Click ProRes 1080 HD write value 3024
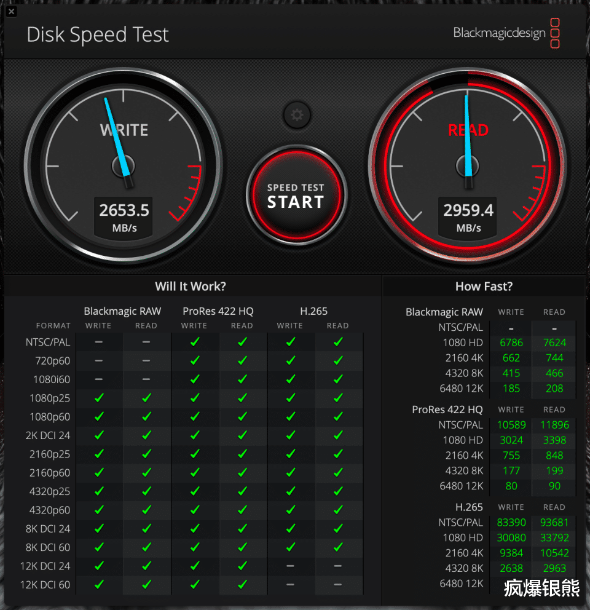590x610 pixels. coord(511,440)
